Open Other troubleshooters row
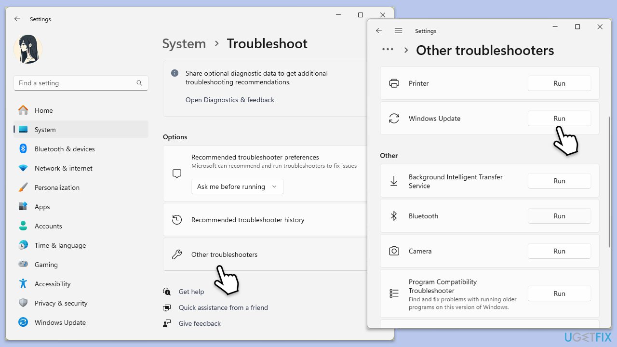The width and height of the screenshot is (617, 347). pos(265,254)
